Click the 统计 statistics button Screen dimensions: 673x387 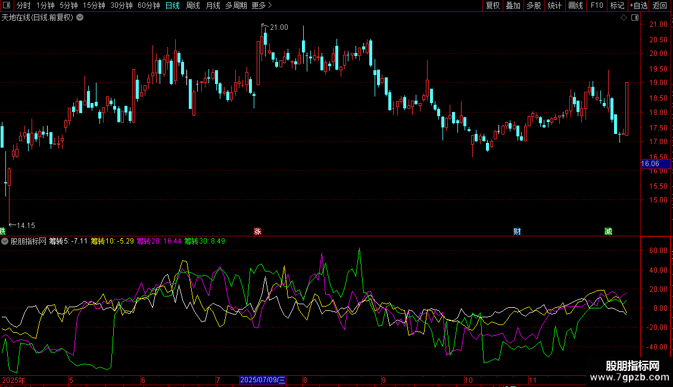tap(554, 5)
